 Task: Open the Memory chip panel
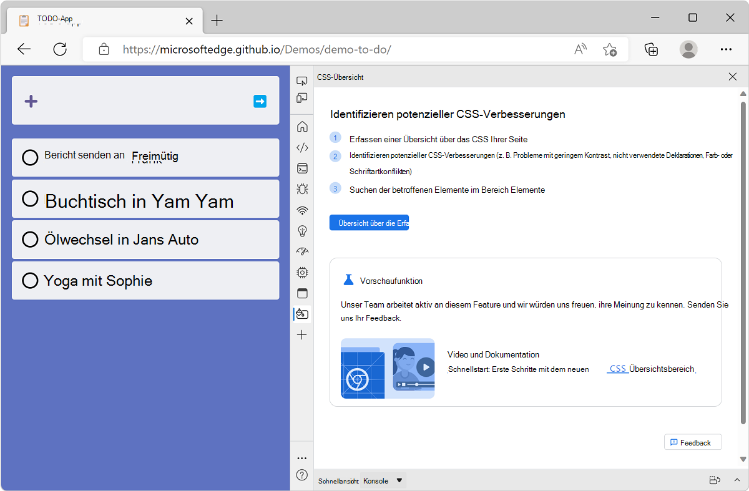pyautogui.click(x=302, y=272)
